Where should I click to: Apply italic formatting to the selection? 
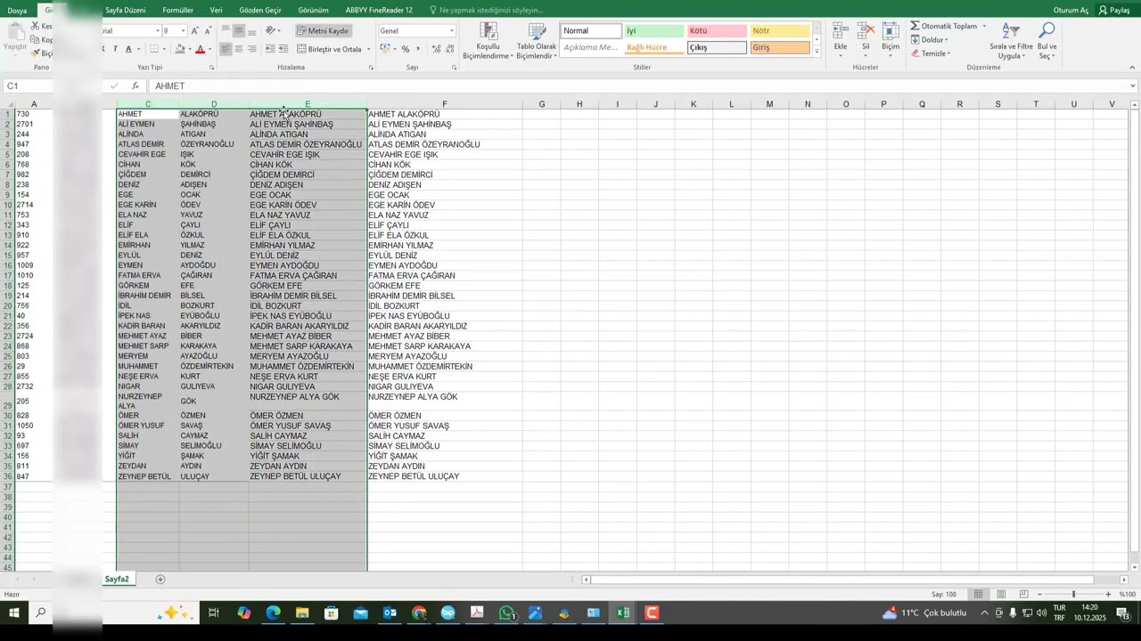[115, 49]
